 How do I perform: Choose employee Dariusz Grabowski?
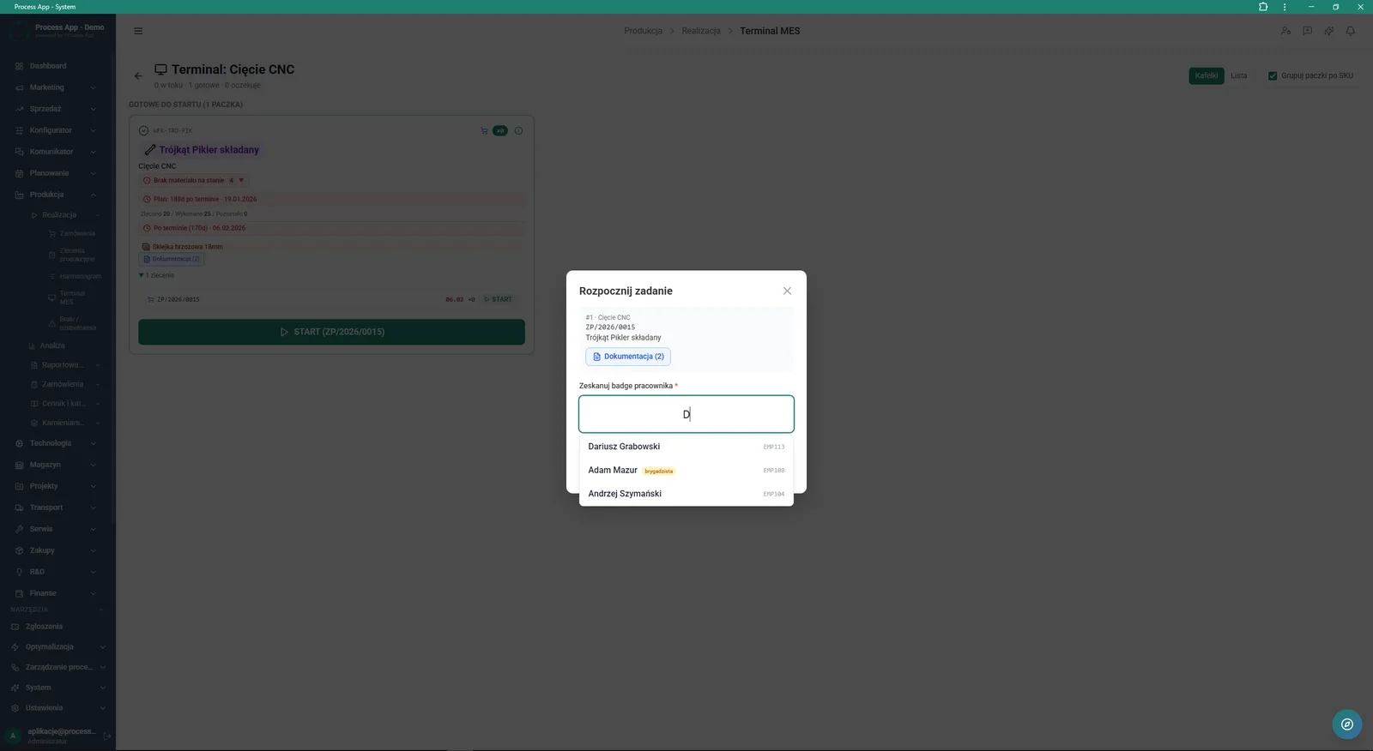click(686, 447)
